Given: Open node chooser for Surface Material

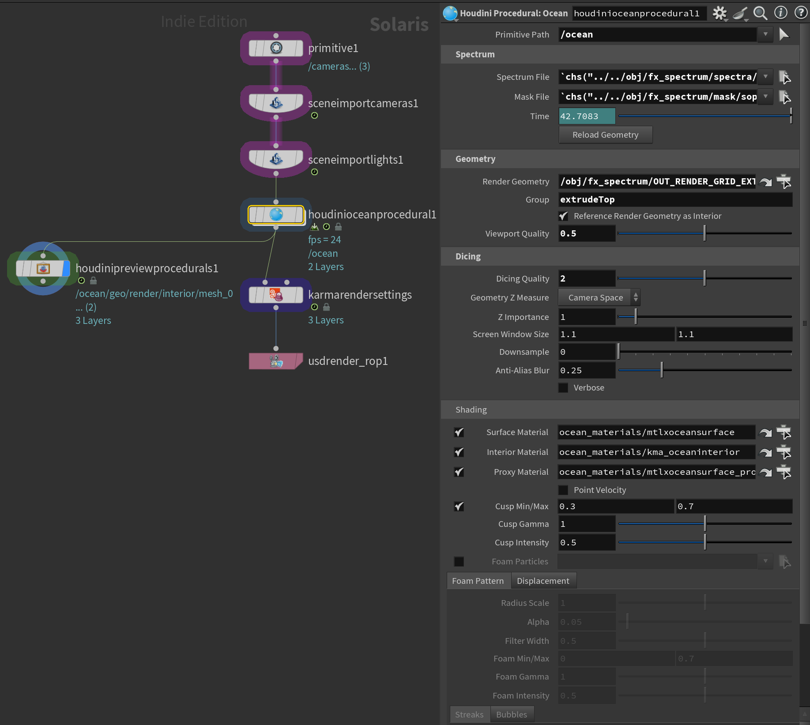Looking at the screenshot, I should tap(784, 432).
